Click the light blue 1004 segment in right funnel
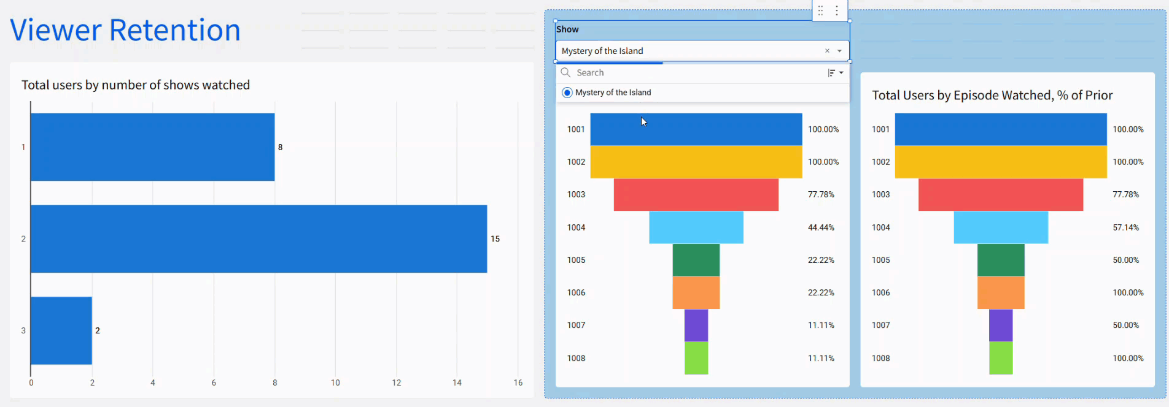The image size is (1169, 407). tap(1000, 227)
